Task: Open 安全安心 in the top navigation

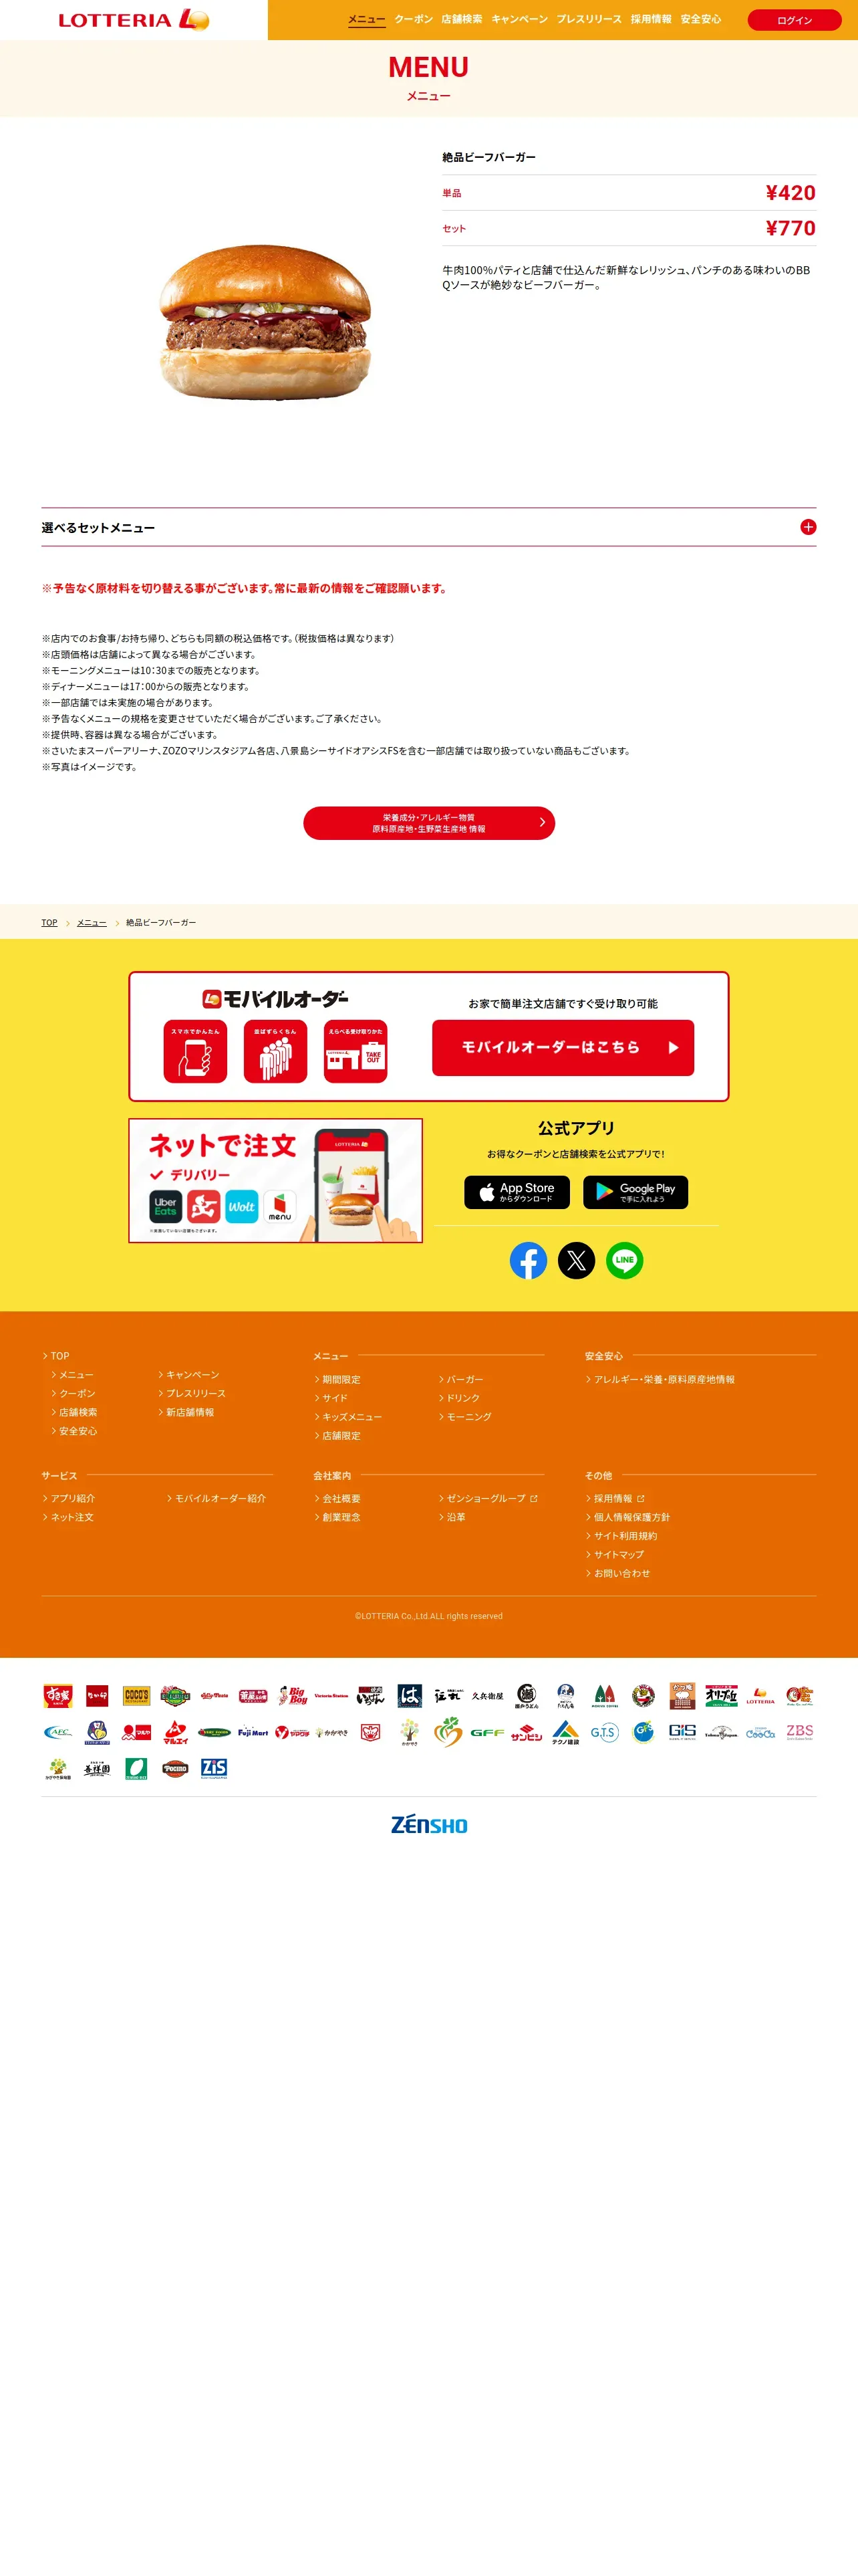Action: pyautogui.click(x=700, y=19)
